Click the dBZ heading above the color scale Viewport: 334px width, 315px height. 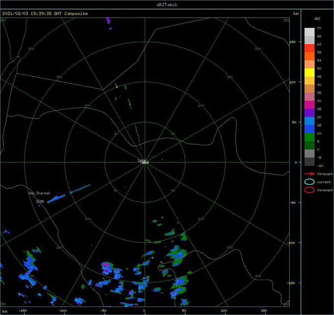[317, 19]
